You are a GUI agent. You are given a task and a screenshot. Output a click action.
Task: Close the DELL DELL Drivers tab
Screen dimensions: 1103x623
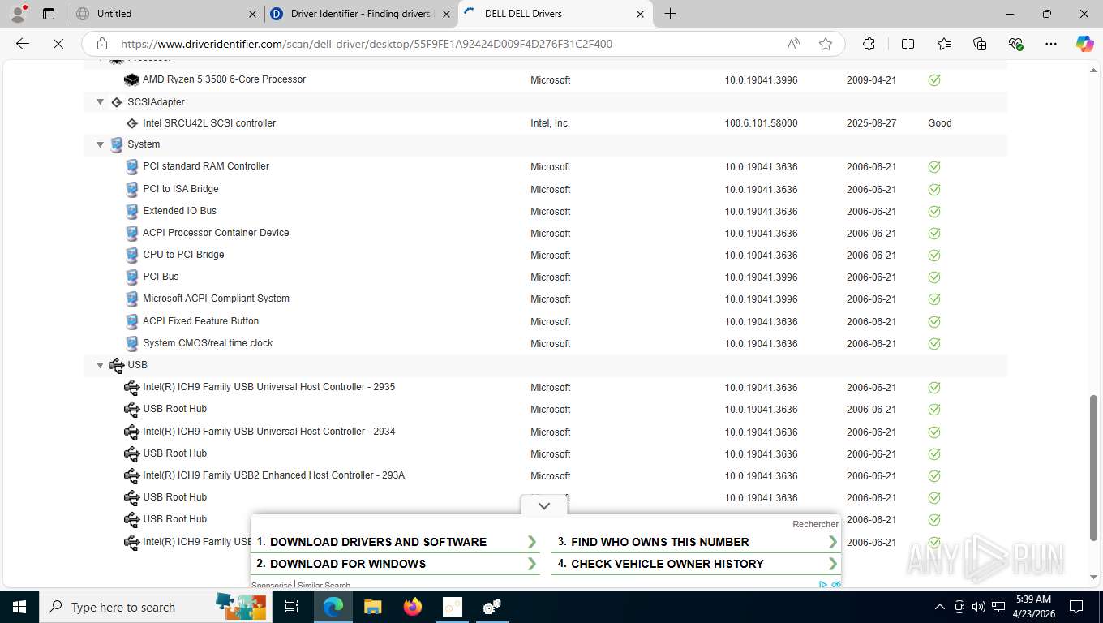(x=640, y=14)
